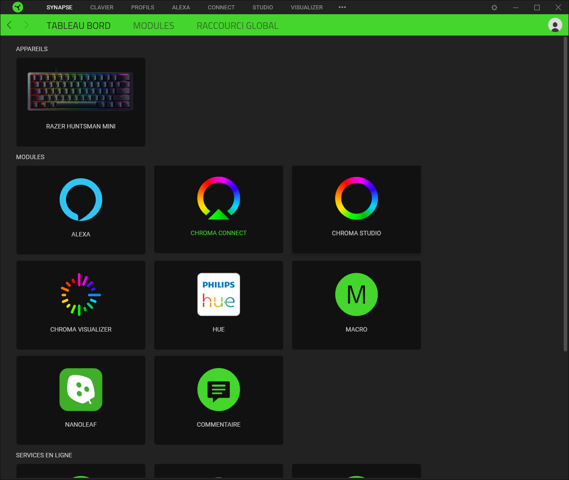Open the SYNAPSE top tab
This screenshot has height=480, width=569.
tap(60, 8)
